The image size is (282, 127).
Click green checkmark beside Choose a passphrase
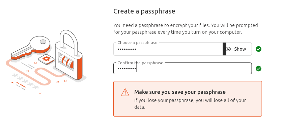(259, 49)
